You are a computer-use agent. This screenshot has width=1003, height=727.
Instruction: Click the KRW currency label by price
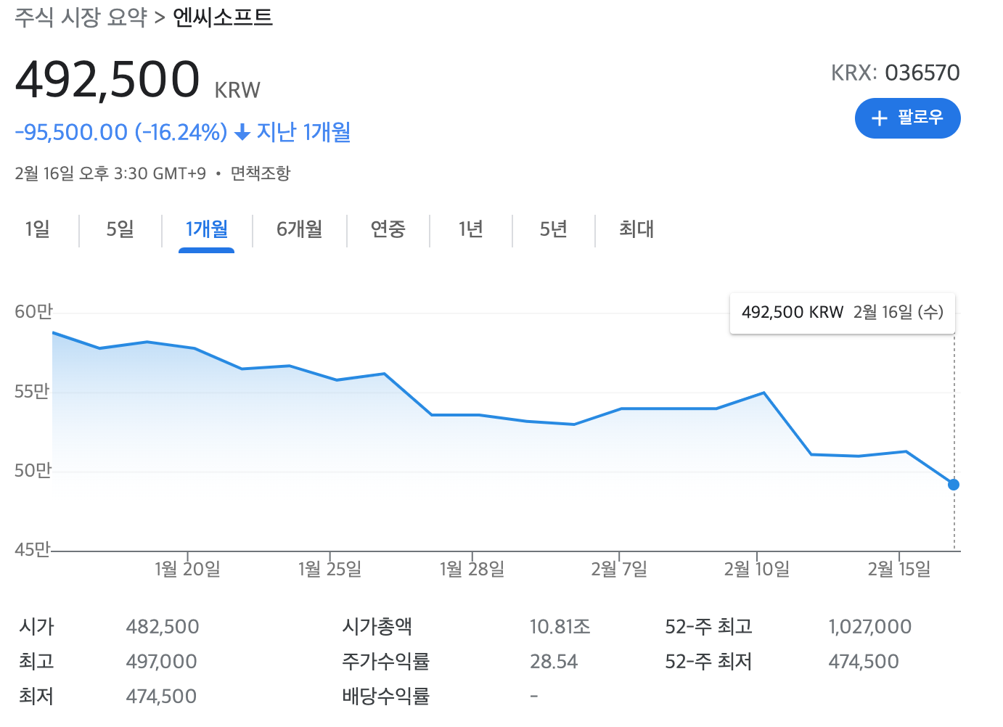237,90
